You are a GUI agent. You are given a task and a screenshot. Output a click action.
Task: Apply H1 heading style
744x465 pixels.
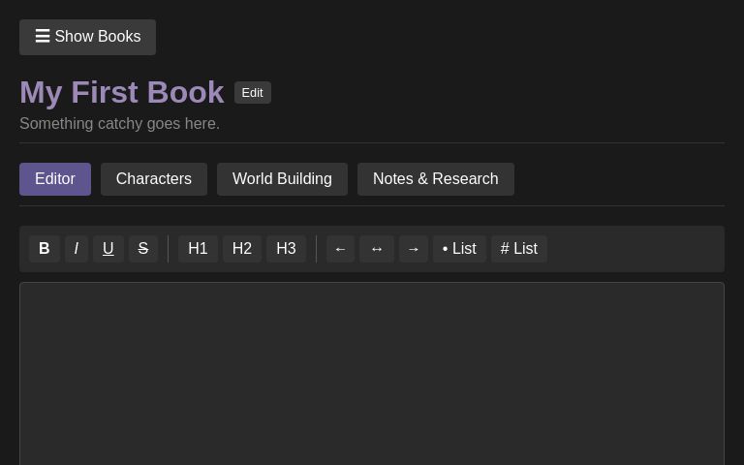tap(198, 249)
